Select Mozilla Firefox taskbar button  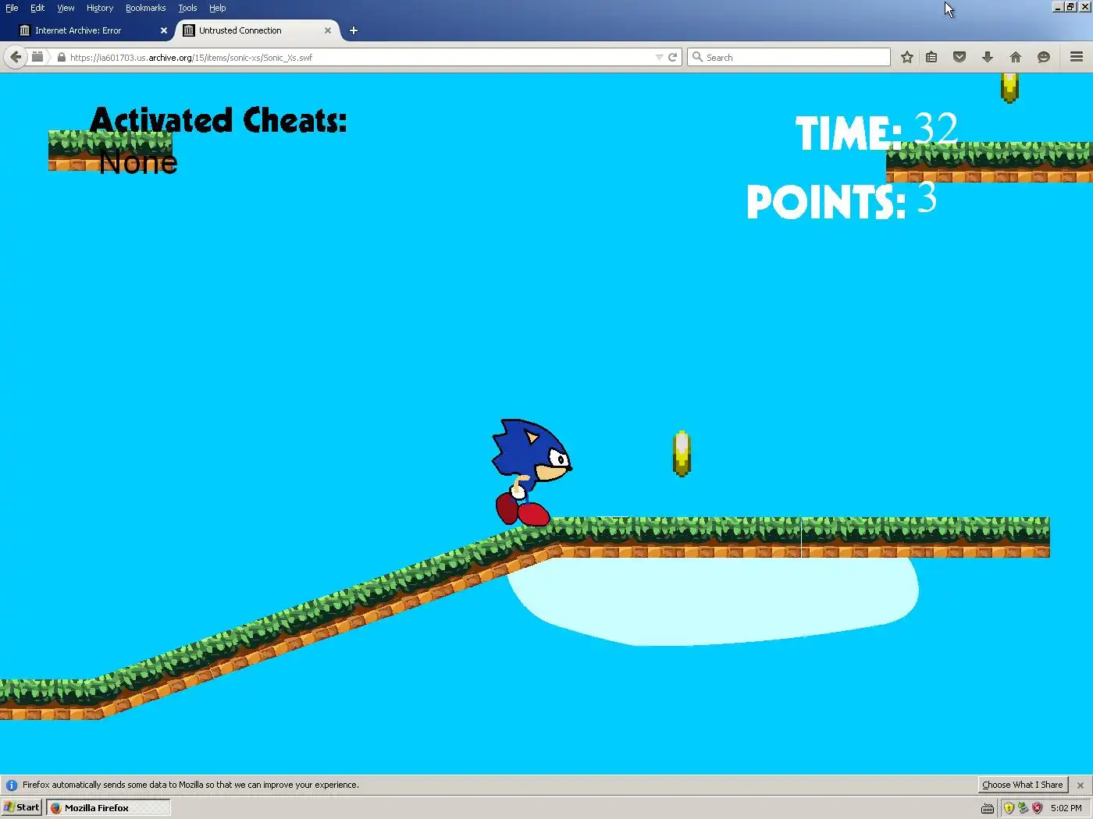[x=108, y=807]
